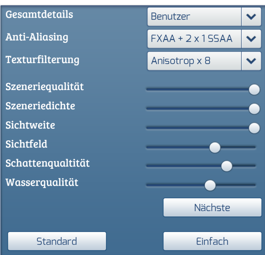The width and height of the screenshot is (265, 255).
Task: Click the Wasserqualität slider handle
Action: click(x=210, y=185)
